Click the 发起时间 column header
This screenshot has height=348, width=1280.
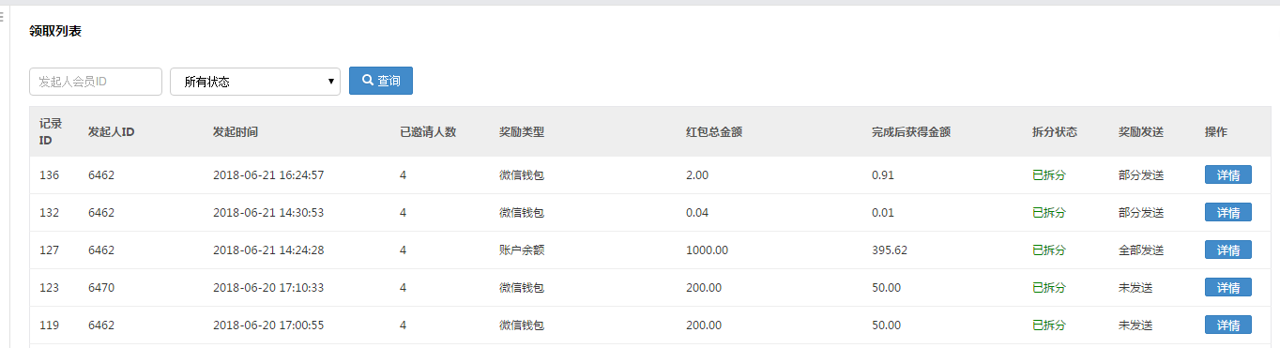click(x=236, y=132)
